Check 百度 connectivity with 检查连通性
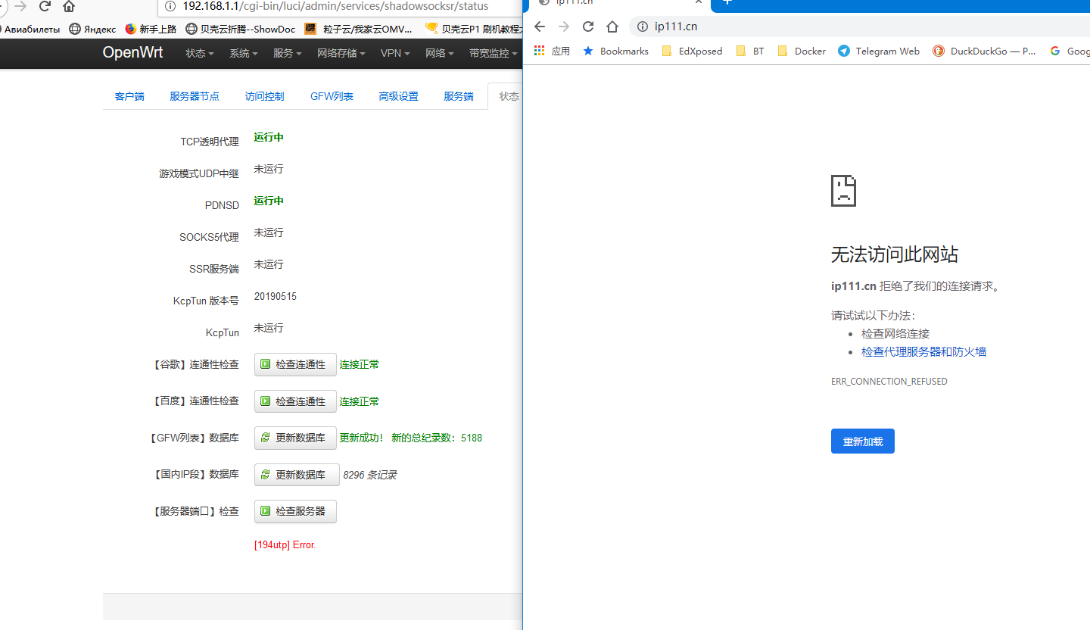Screen dimensions: 1090x630 (x=295, y=401)
